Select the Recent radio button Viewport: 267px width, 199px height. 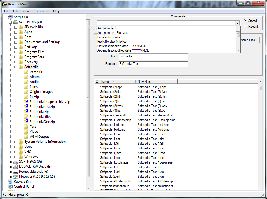tap(245, 26)
